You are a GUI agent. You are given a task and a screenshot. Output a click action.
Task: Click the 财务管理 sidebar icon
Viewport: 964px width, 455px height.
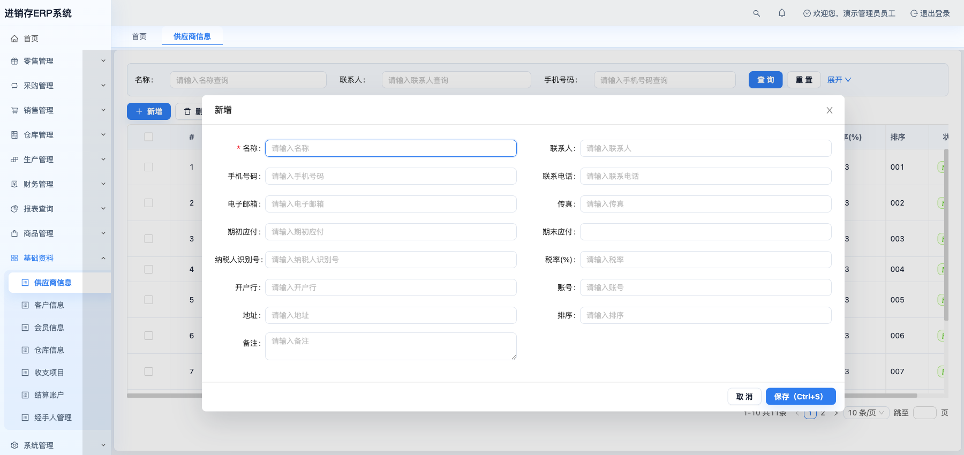pyautogui.click(x=14, y=184)
